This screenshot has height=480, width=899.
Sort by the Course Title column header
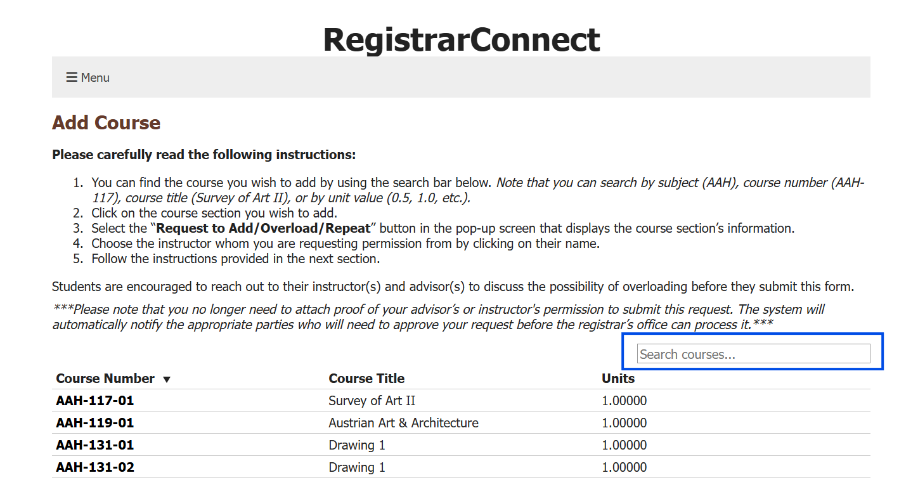pos(366,379)
